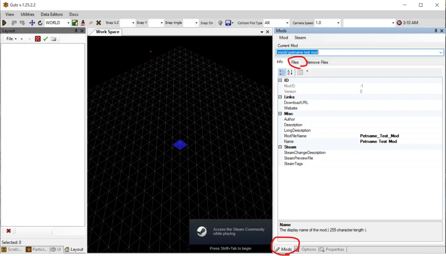446x256 pixels.
Task: Close the Mods panel
Action: click(442, 31)
